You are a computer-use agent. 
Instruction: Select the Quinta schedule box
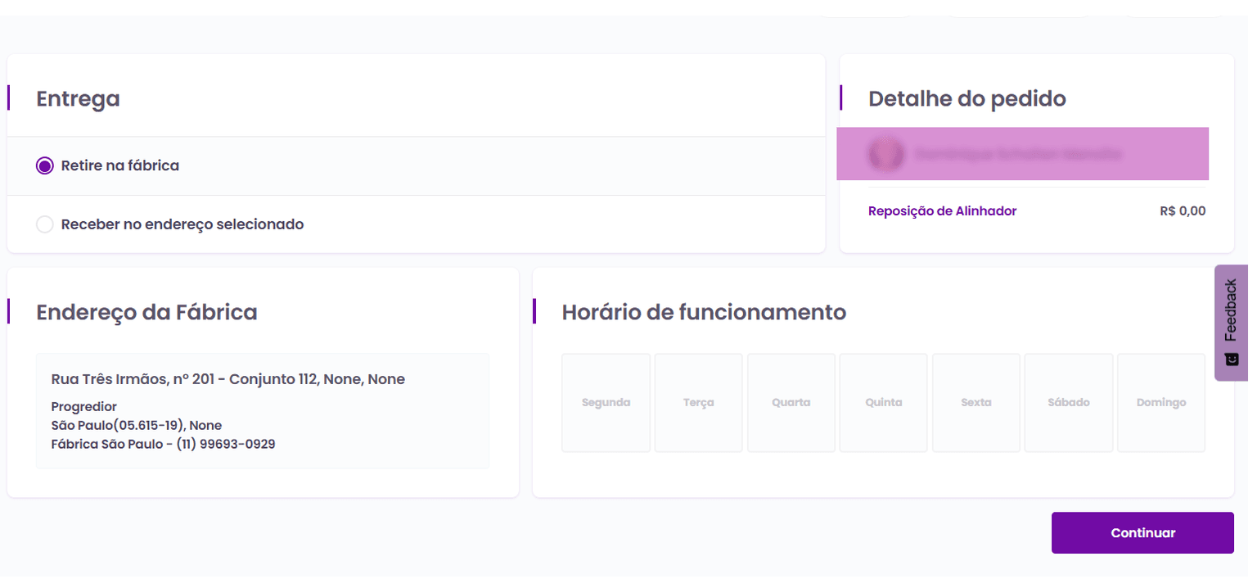point(884,403)
